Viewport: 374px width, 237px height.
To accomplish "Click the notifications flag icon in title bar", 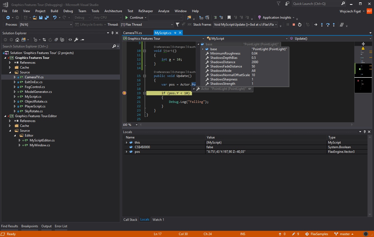I will pos(279,4).
